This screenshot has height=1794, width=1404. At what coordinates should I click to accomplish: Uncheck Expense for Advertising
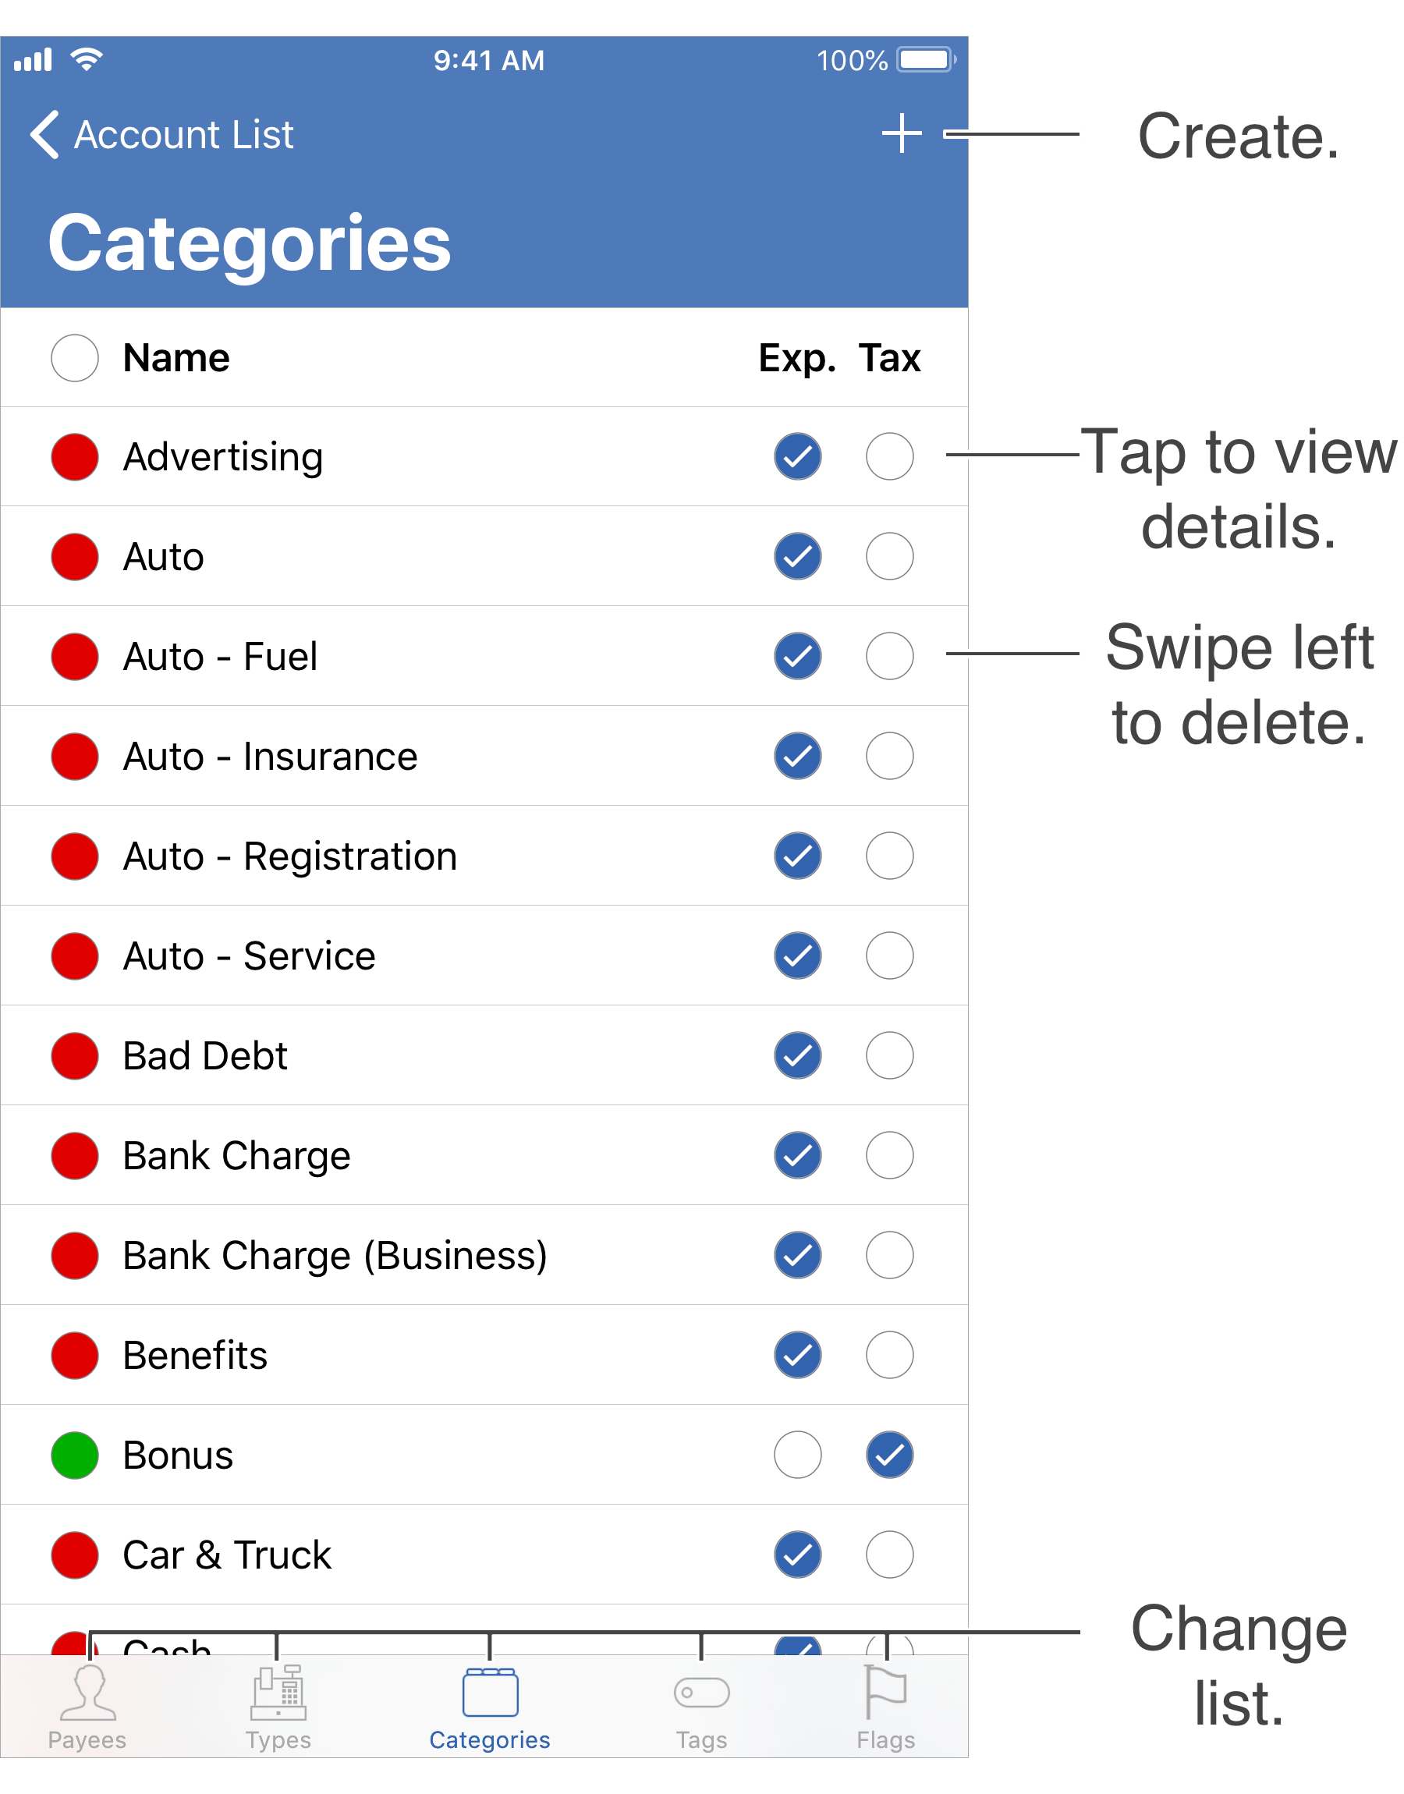tap(797, 456)
